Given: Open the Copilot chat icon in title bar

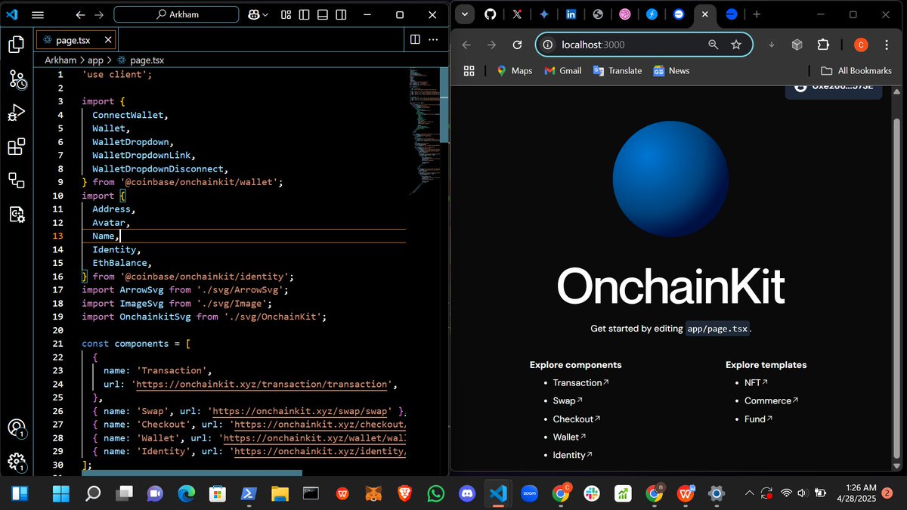Looking at the screenshot, I should point(252,14).
